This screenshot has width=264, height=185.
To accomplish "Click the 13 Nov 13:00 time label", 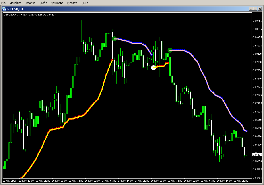I will coord(26,181).
